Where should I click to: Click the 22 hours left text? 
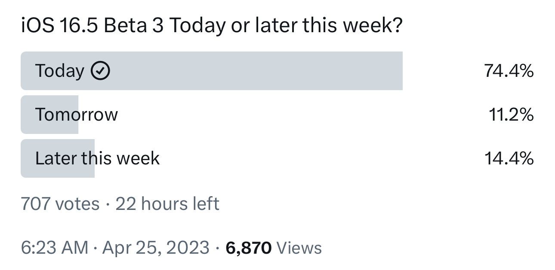pyautogui.click(x=167, y=203)
